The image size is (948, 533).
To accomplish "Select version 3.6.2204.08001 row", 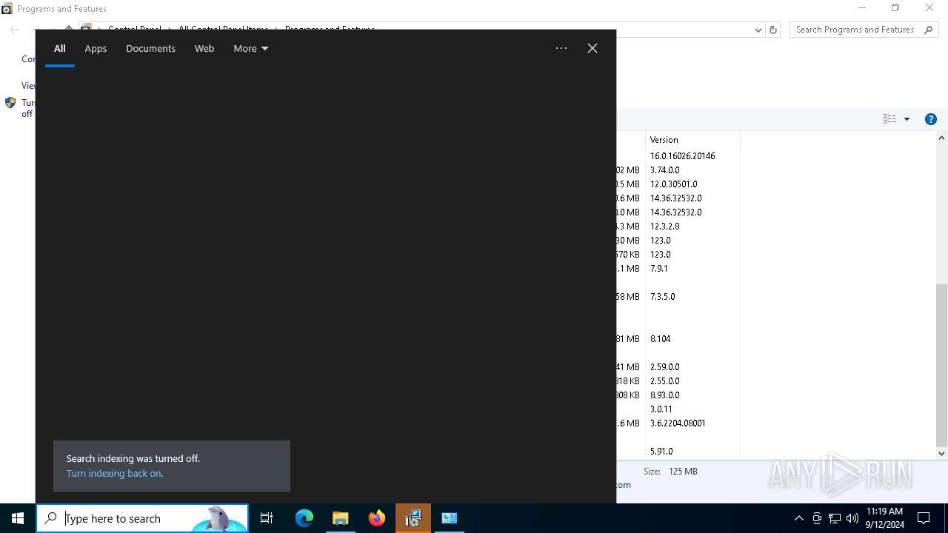I will pos(678,423).
